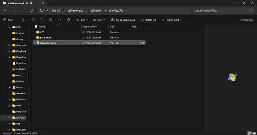Click the Windows logo preview thumbnail
The height and width of the screenshot is (135, 257).
tap(232, 77)
